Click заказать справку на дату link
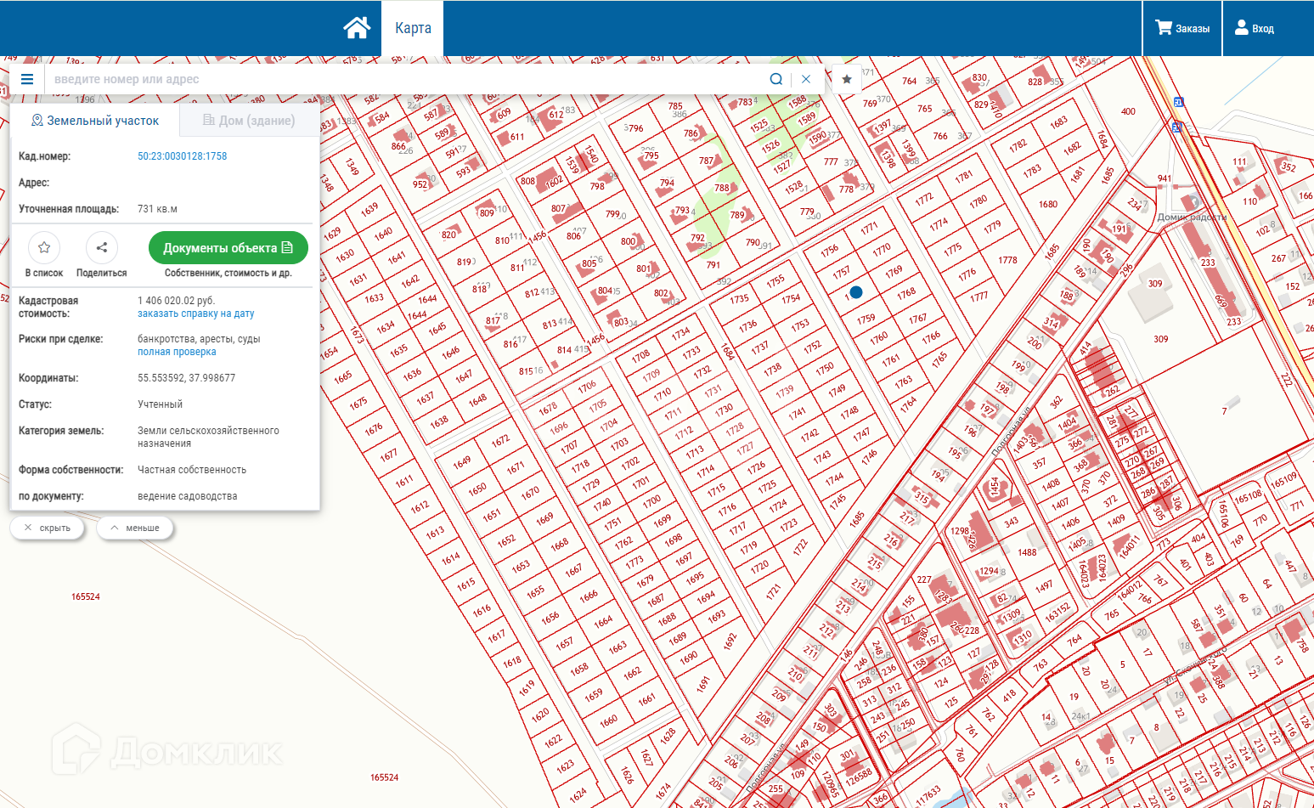Screen dimensions: 1314x808 196,314
